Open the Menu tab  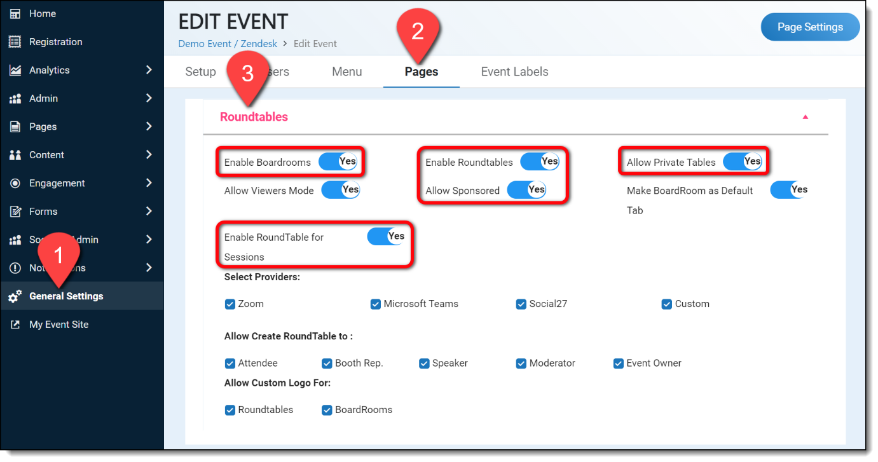point(346,72)
